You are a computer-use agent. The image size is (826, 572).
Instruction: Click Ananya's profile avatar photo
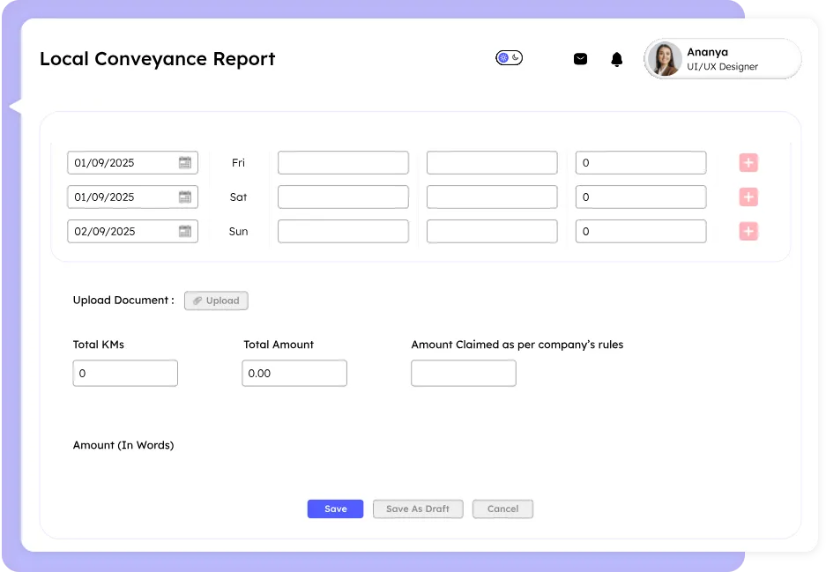tap(664, 59)
